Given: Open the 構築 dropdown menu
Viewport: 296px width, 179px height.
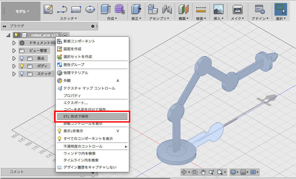Looking at the screenshot, I should click(x=184, y=18).
